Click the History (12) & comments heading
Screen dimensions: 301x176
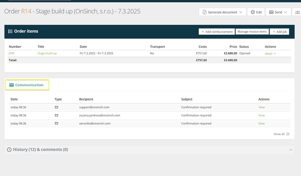(41, 149)
